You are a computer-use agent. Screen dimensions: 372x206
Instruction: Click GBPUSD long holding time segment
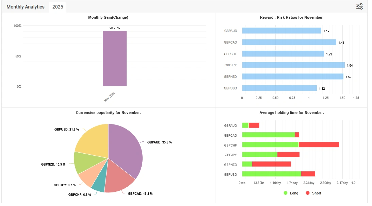coord(271,174)
